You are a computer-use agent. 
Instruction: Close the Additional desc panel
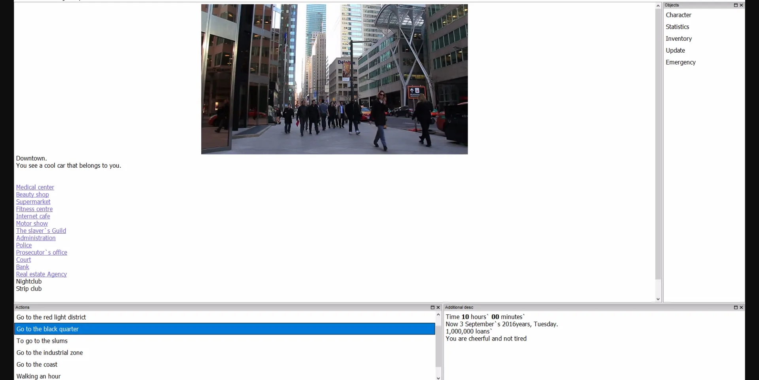pyautogui.click(x=741, y=307)
